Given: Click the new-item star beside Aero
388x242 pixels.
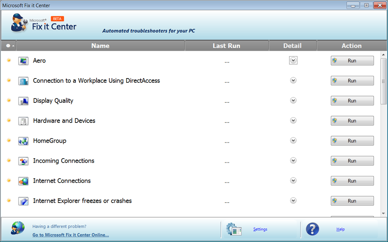Looking at the screenshot, I should 9,60.
